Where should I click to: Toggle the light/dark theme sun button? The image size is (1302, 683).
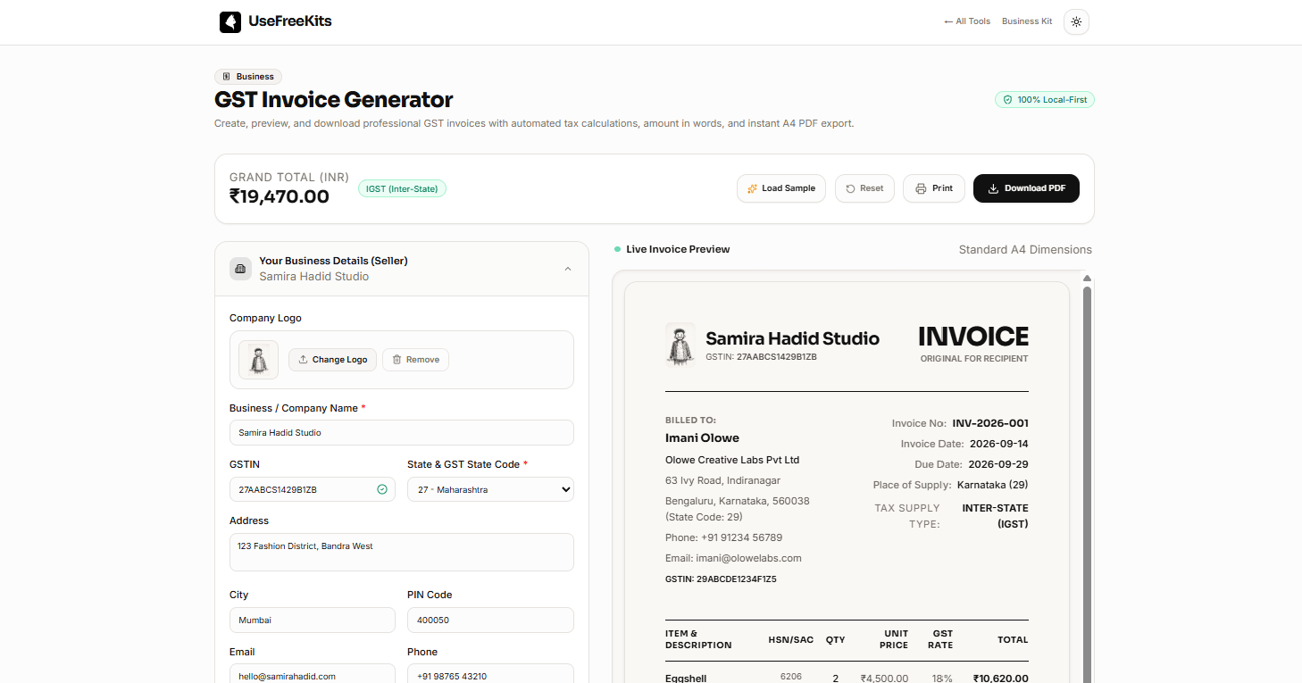[x=1076, y=21]
